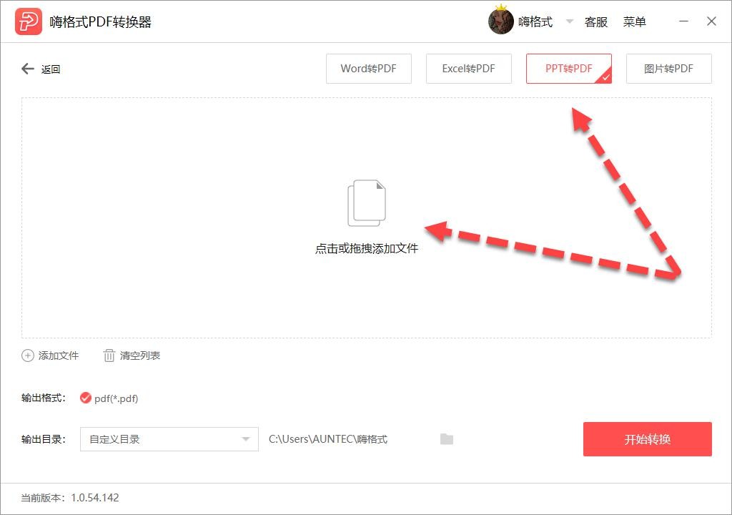Screen dimensions: 732x515
Task: Open the 自定义目录 output directory dropdown
Action: (169, 439)
